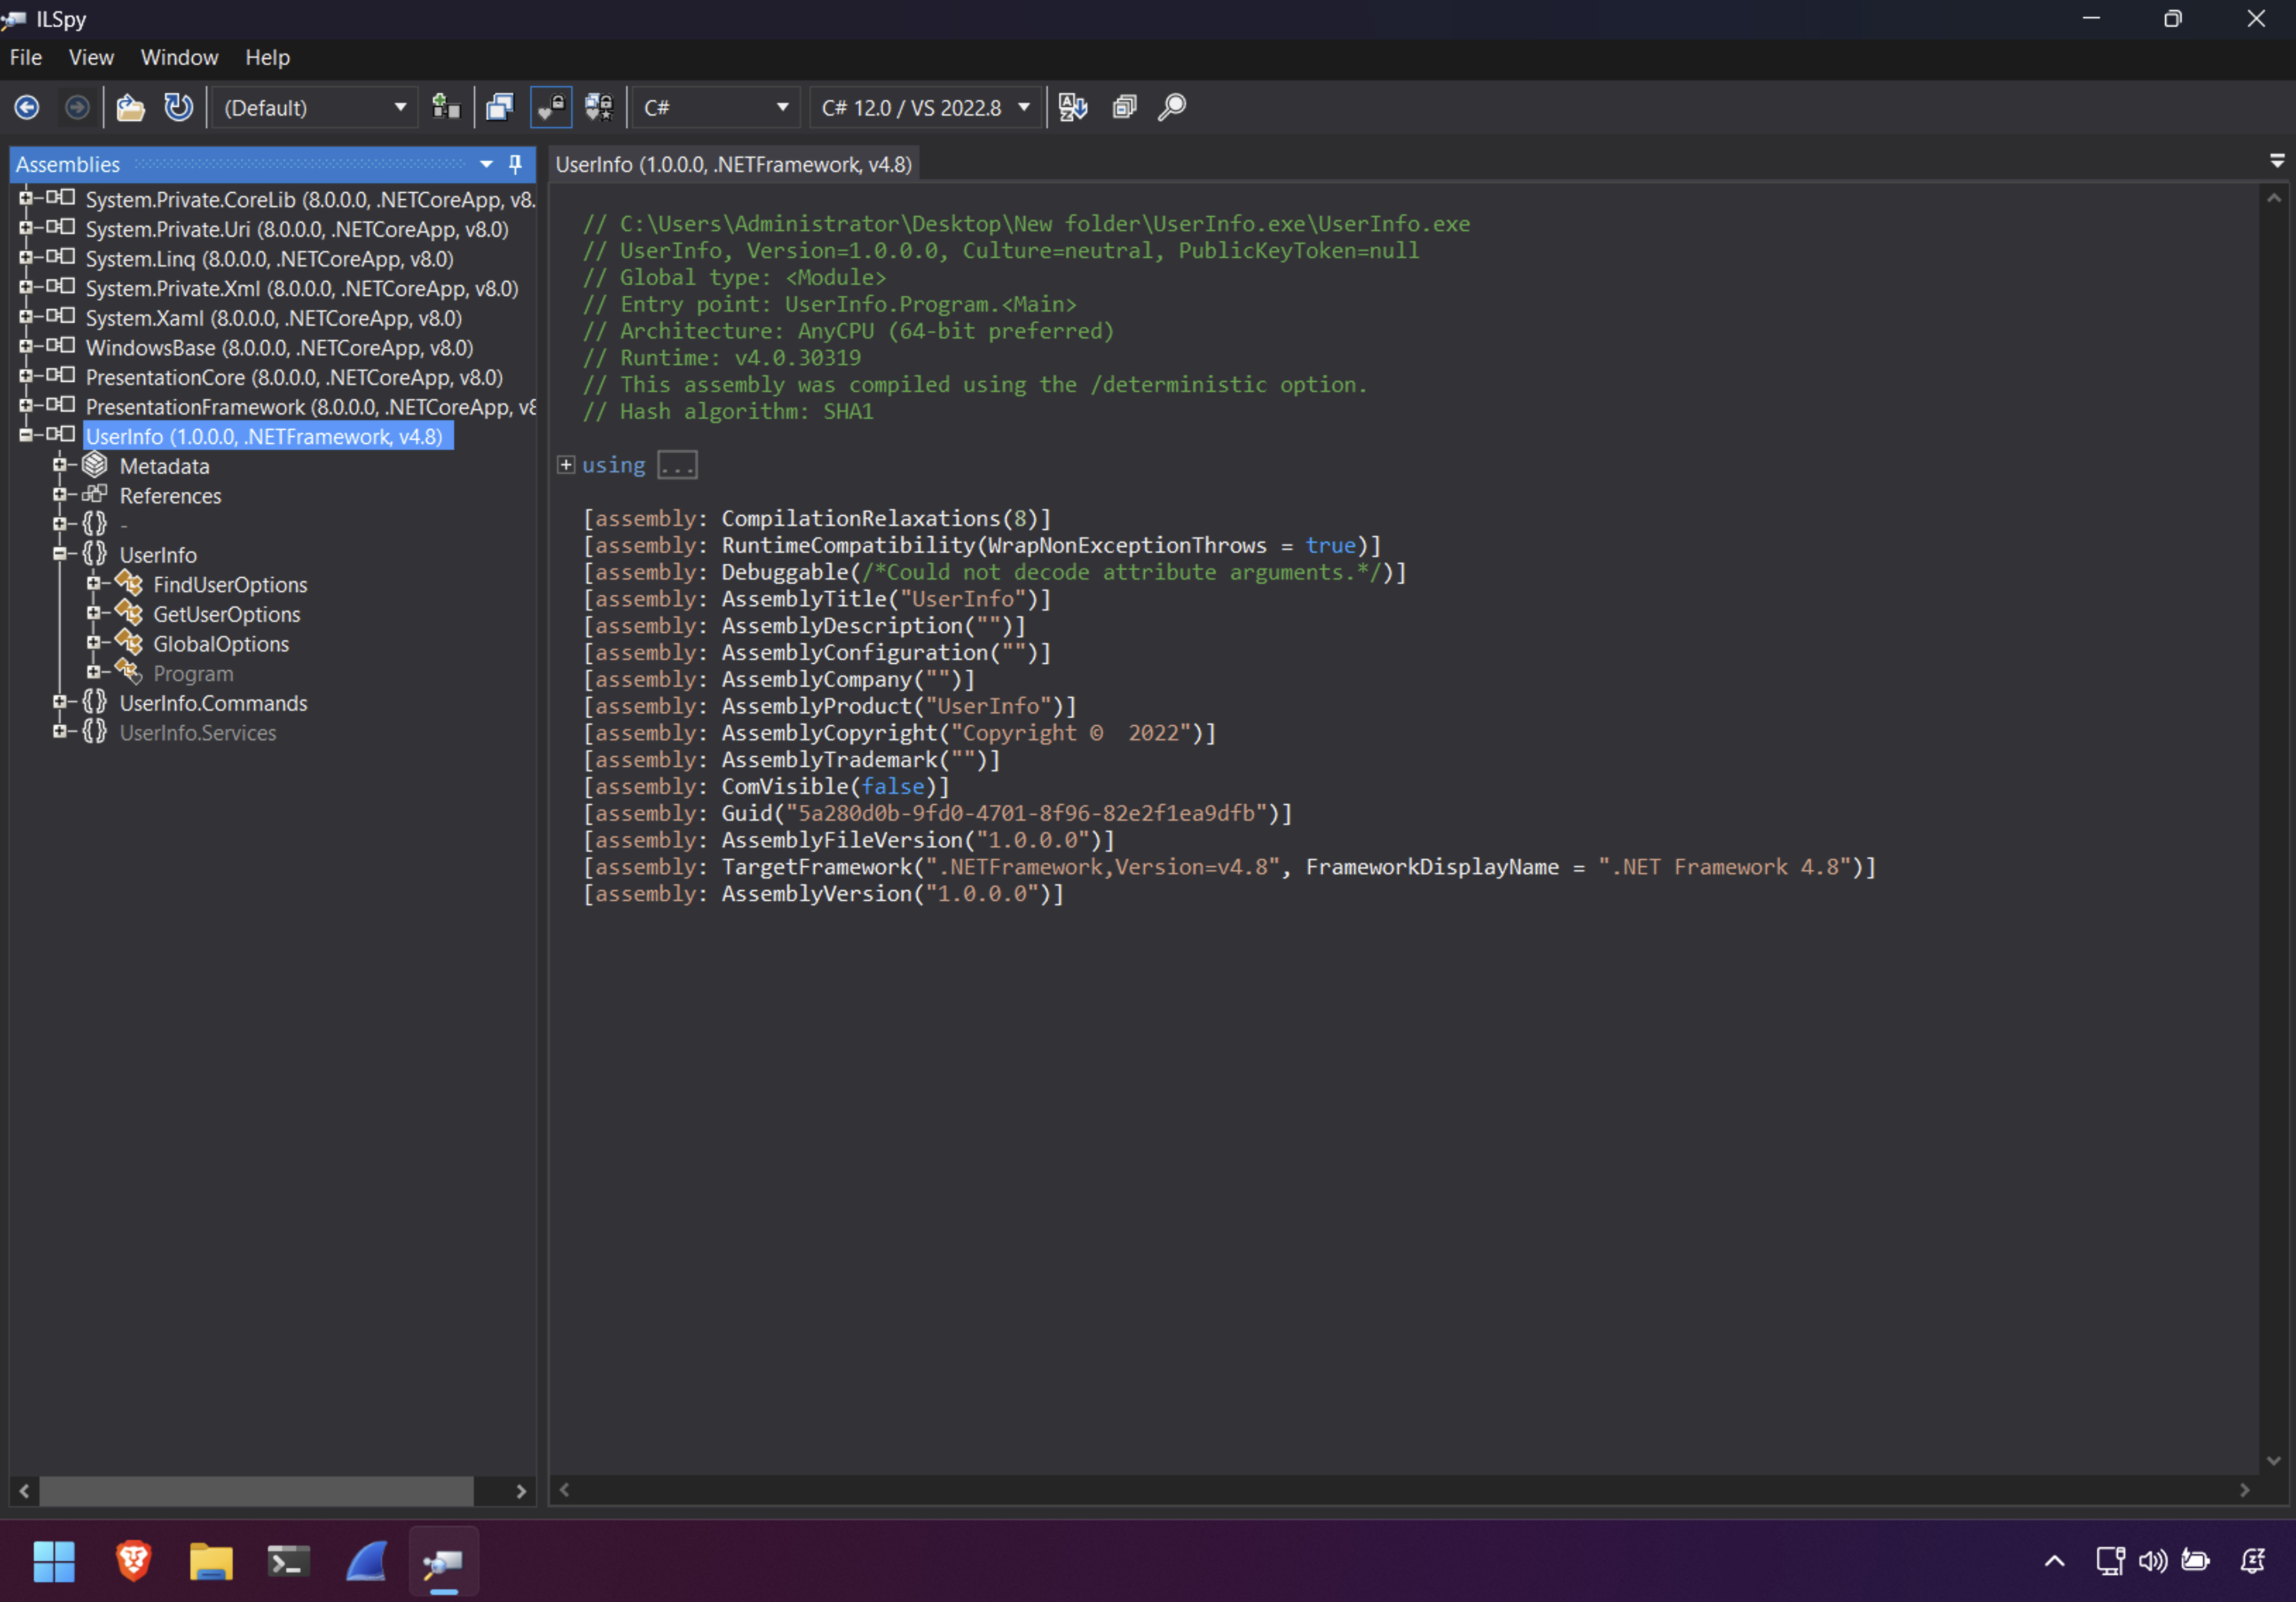The image size is (2296, 1602).
Task: Select the GlobalOptions class
Action: (221, 644)
